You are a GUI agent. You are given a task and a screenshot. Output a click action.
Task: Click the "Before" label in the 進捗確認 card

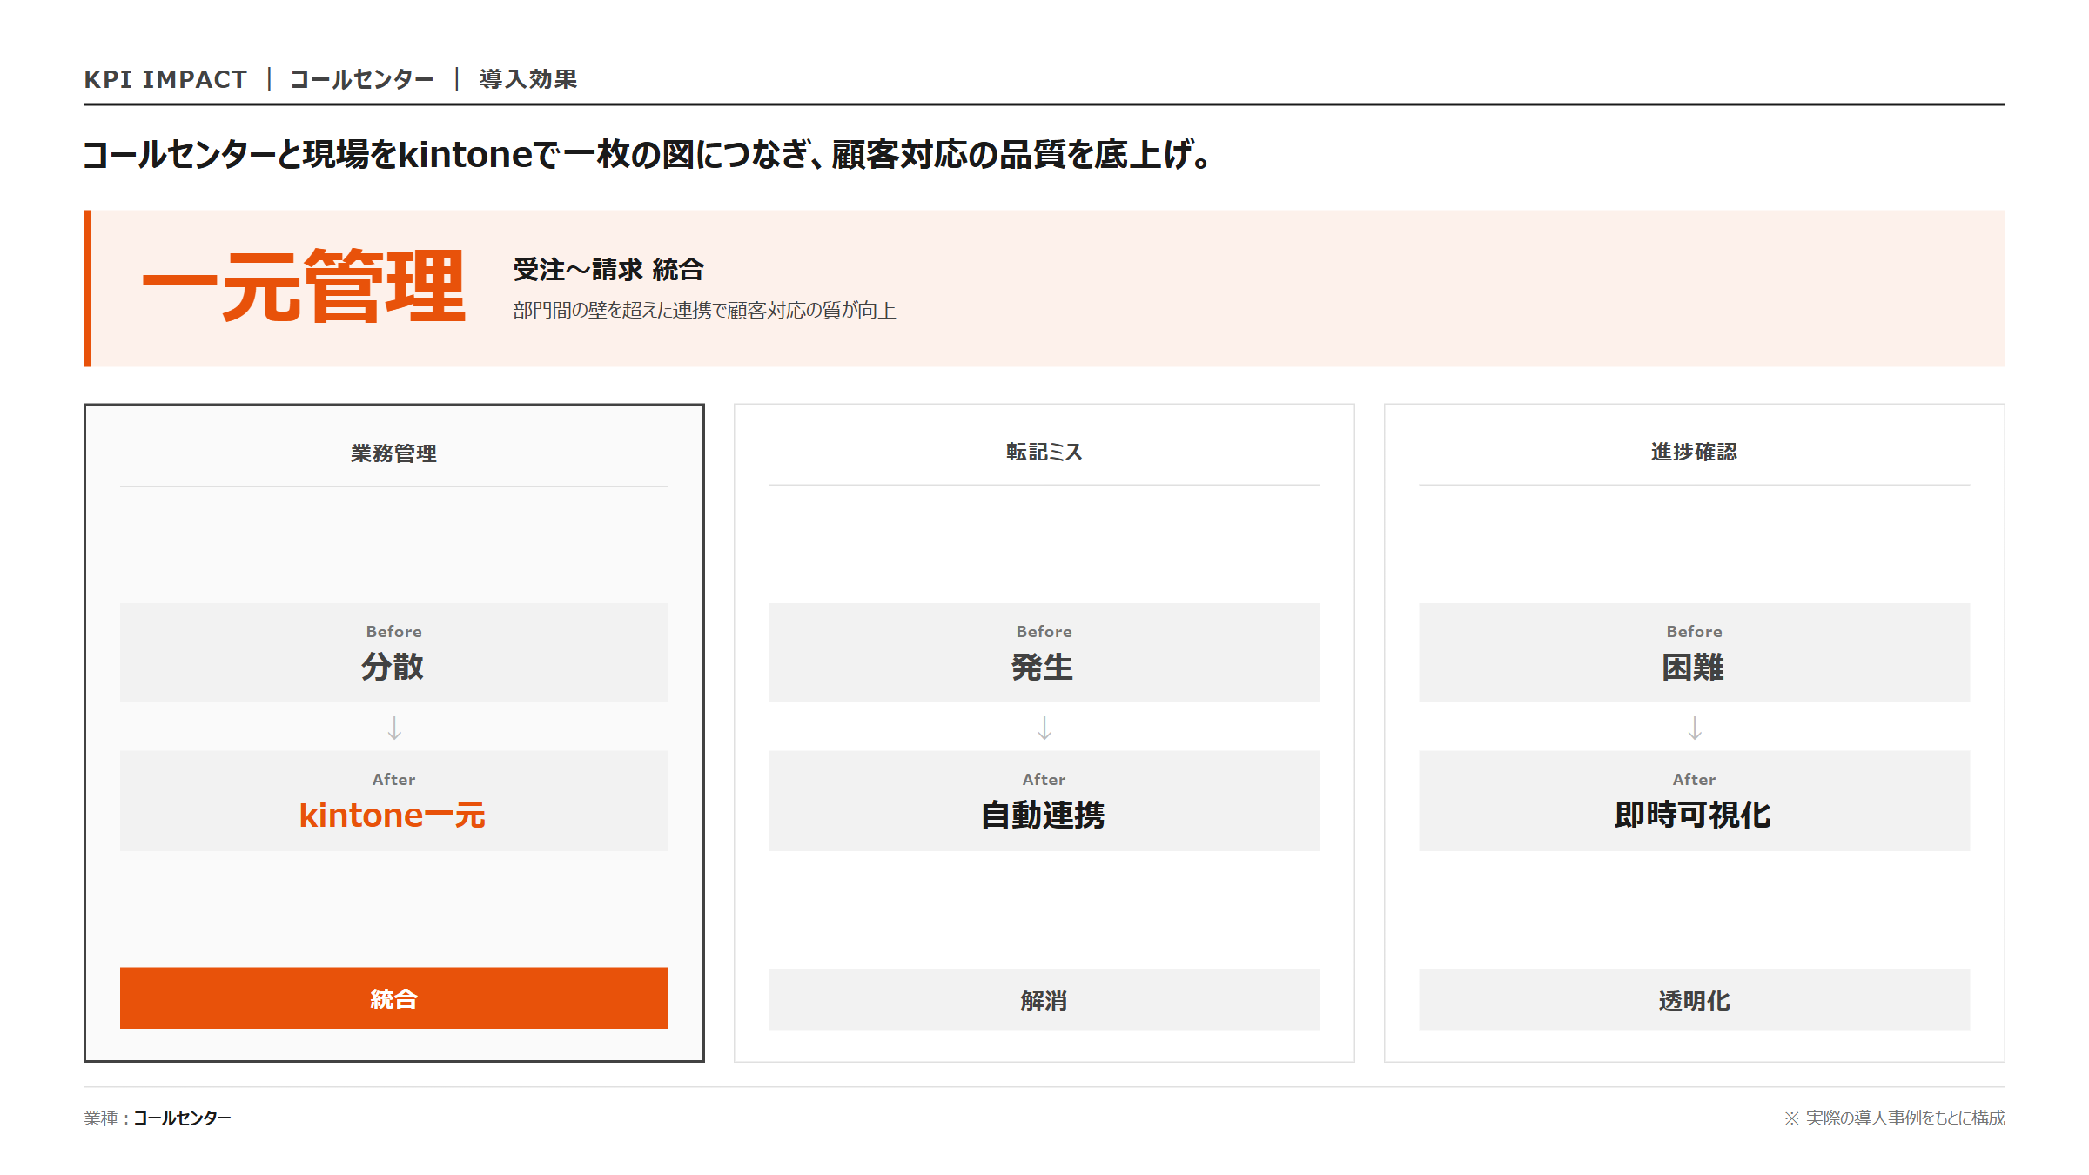(x=1695, y=631)
